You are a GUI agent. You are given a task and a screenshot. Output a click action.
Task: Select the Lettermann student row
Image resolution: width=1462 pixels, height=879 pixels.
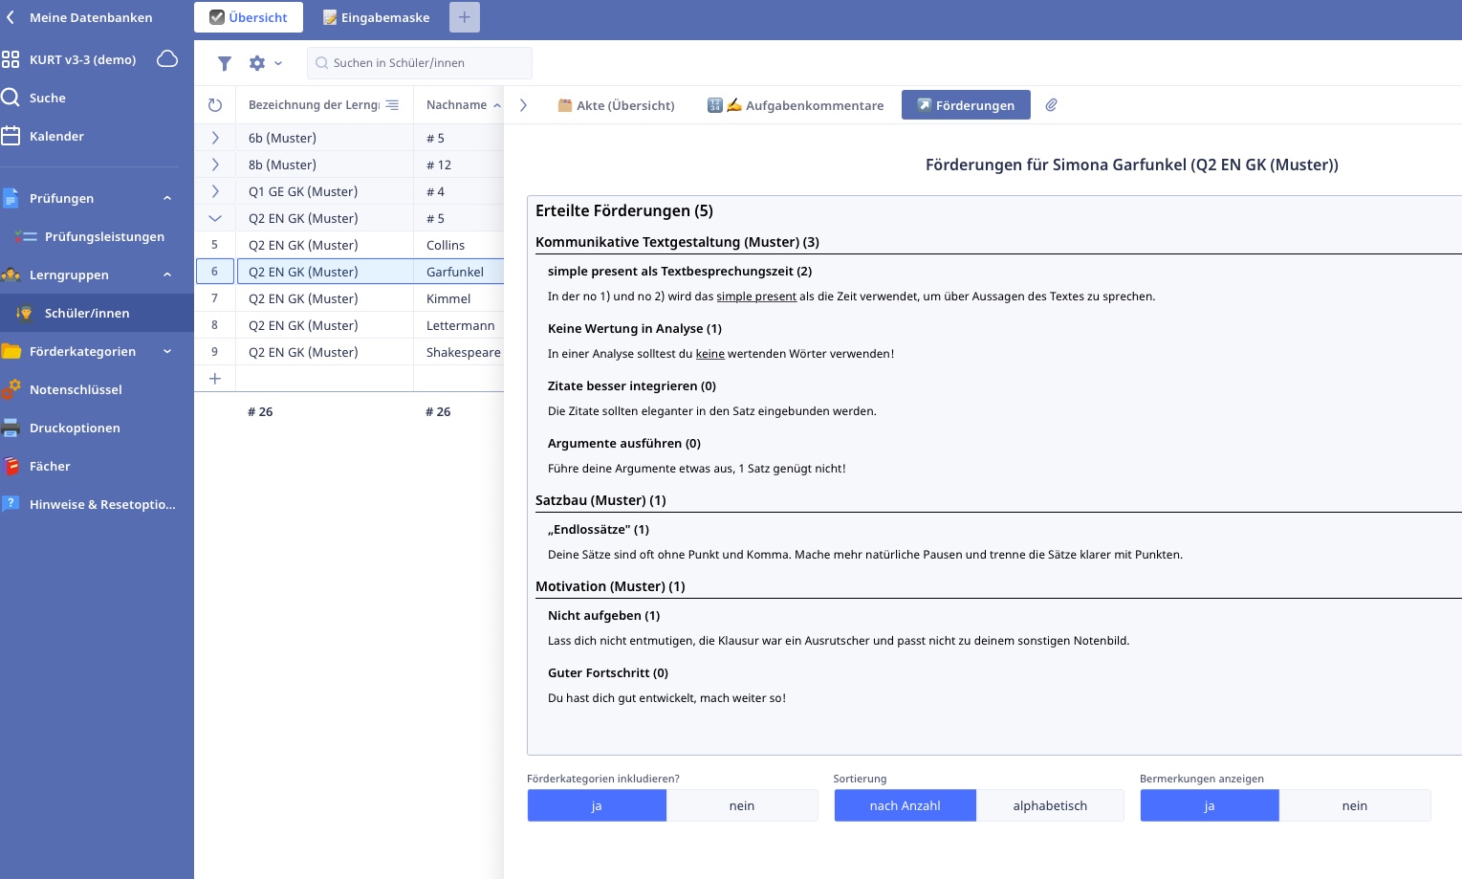pos(350,325)
